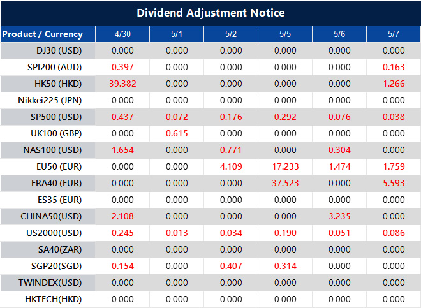Viewport: 421px width, 308px height.
Task: Click the TWINDEX(USD) product label
Action: click(54, 282)
